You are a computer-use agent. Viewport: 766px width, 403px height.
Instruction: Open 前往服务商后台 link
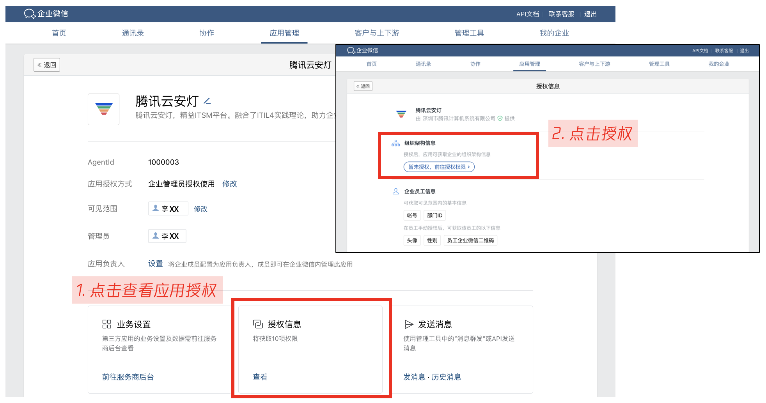pos(128,377)
